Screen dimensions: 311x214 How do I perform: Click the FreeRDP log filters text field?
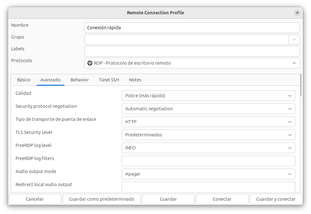[x=208, y=161]
